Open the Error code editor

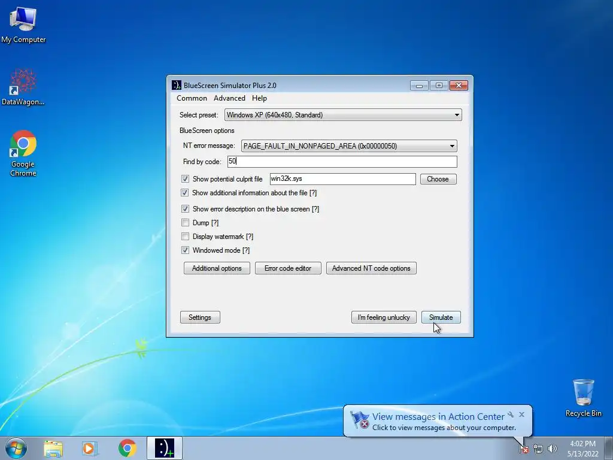coord(288,268)
